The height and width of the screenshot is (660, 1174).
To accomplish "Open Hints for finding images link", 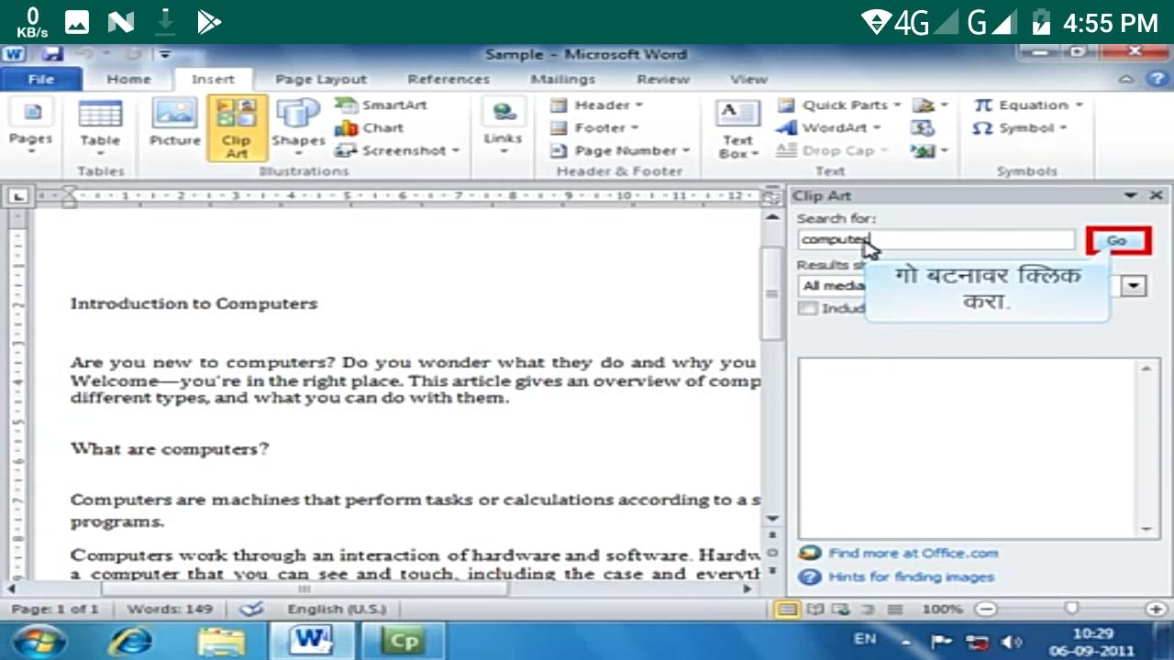I will 911,577.
